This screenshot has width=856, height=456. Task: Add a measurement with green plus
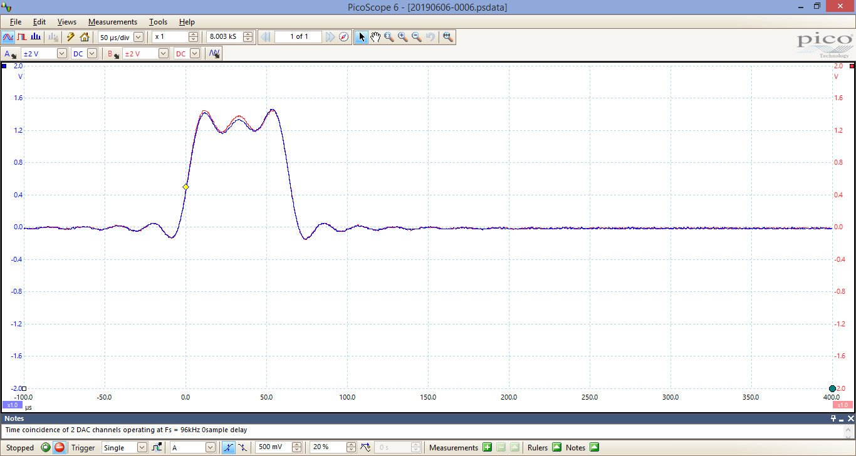(487, 447)
